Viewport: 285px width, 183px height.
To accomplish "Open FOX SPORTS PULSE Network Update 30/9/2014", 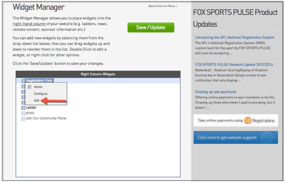I will pos(234,64).
